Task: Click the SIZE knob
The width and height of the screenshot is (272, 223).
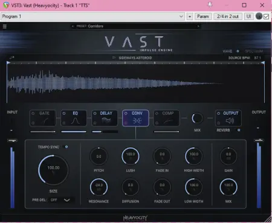Action: point(53,170)
